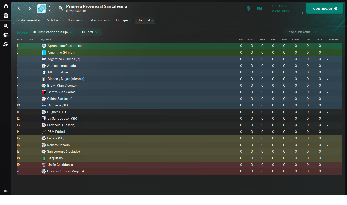Open the scouting shield search icon
Viewport: 347px width, 205px height.
tap(6, 35)
